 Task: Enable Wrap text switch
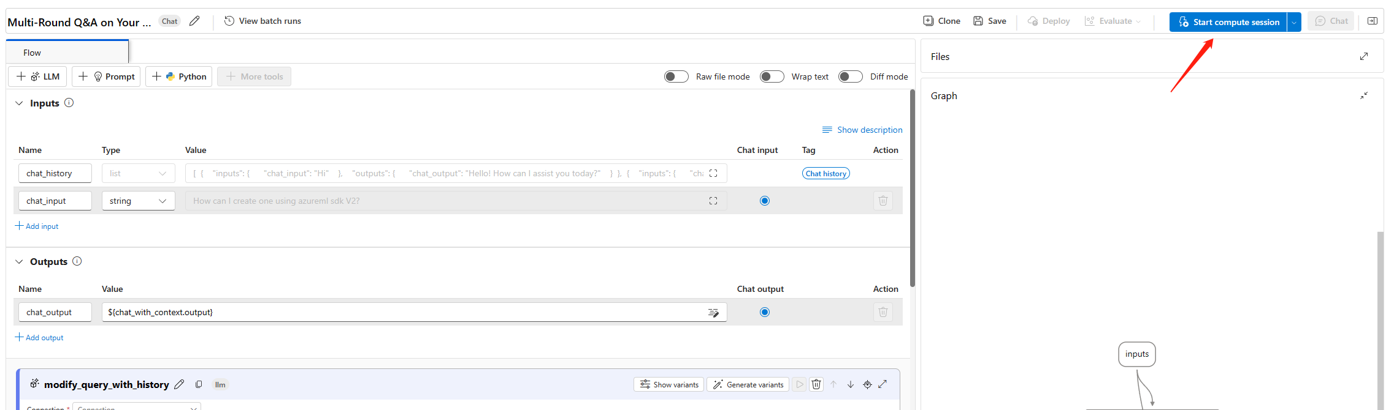[x=772, y=76]
